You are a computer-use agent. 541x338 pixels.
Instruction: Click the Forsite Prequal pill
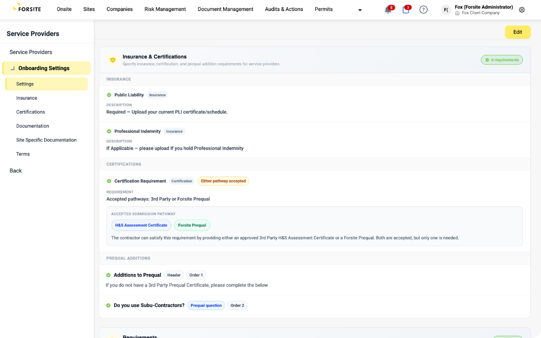(192, 225)
